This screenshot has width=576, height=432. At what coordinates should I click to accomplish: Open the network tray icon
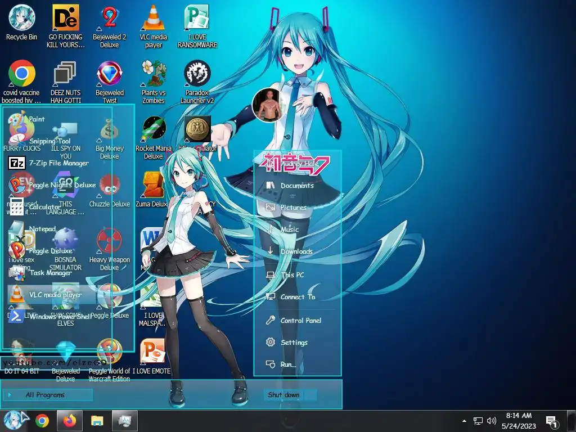coord(478,421)
